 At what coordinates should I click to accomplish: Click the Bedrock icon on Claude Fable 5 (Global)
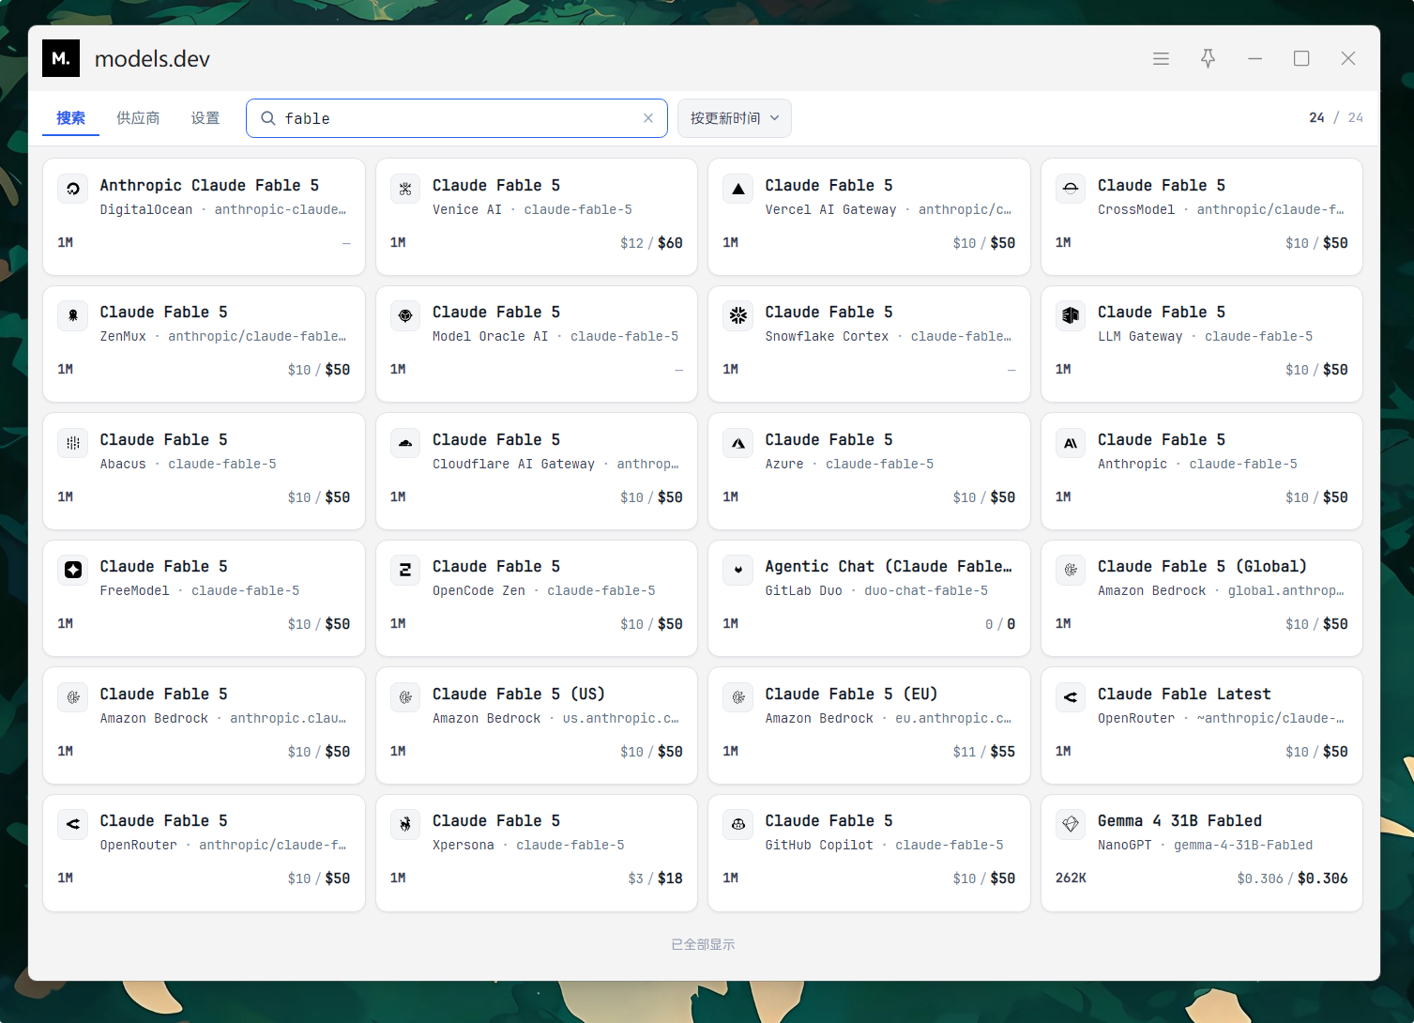[1071, 570]
